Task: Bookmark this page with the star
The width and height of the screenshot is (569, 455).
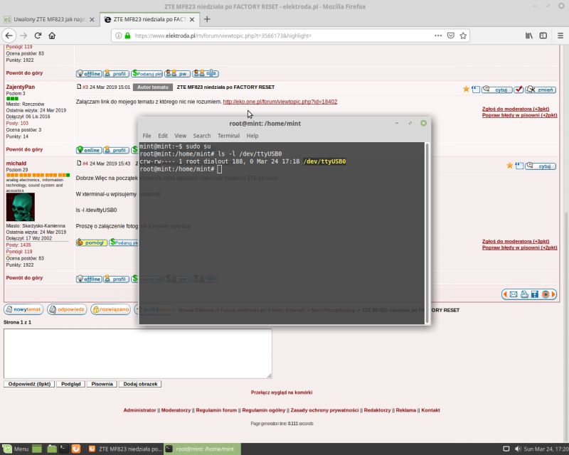Action: pos(463,36)
